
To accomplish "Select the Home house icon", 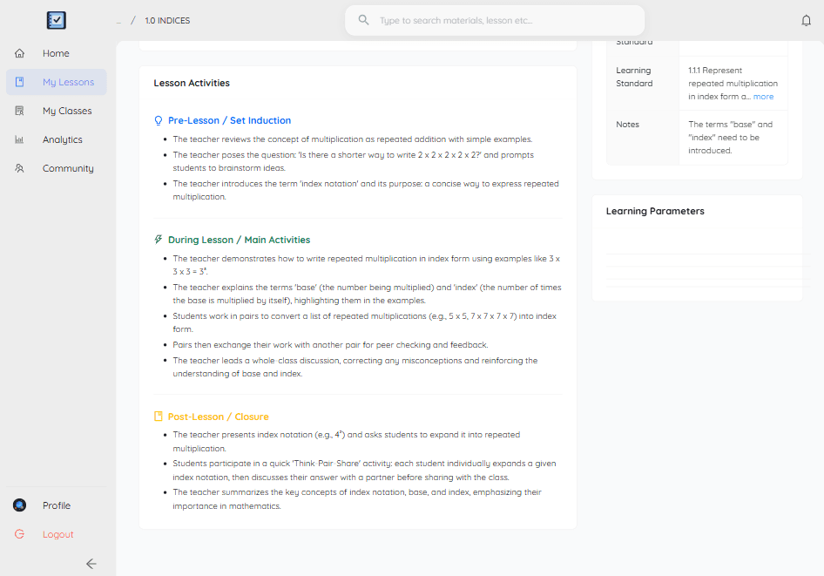I will tap(19, 53).
